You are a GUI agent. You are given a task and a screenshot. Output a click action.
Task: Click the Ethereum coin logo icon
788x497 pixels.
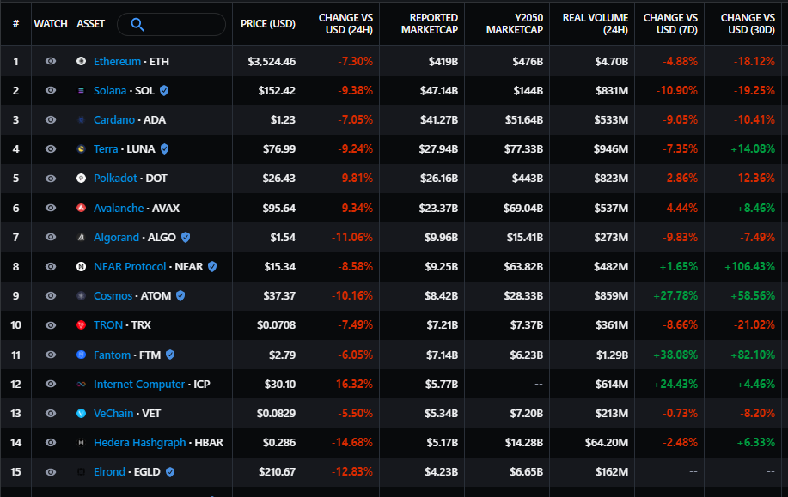click(81, 61)
